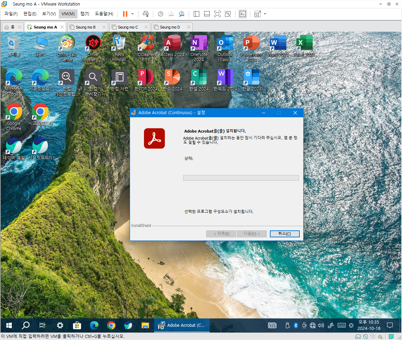Screen dimensions: 402x340
Task: Switch to the Seung mo C tab
Action: click(x=128, y=27)
